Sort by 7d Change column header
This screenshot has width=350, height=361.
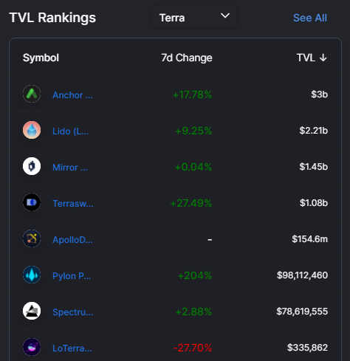(x=187, y=58)
